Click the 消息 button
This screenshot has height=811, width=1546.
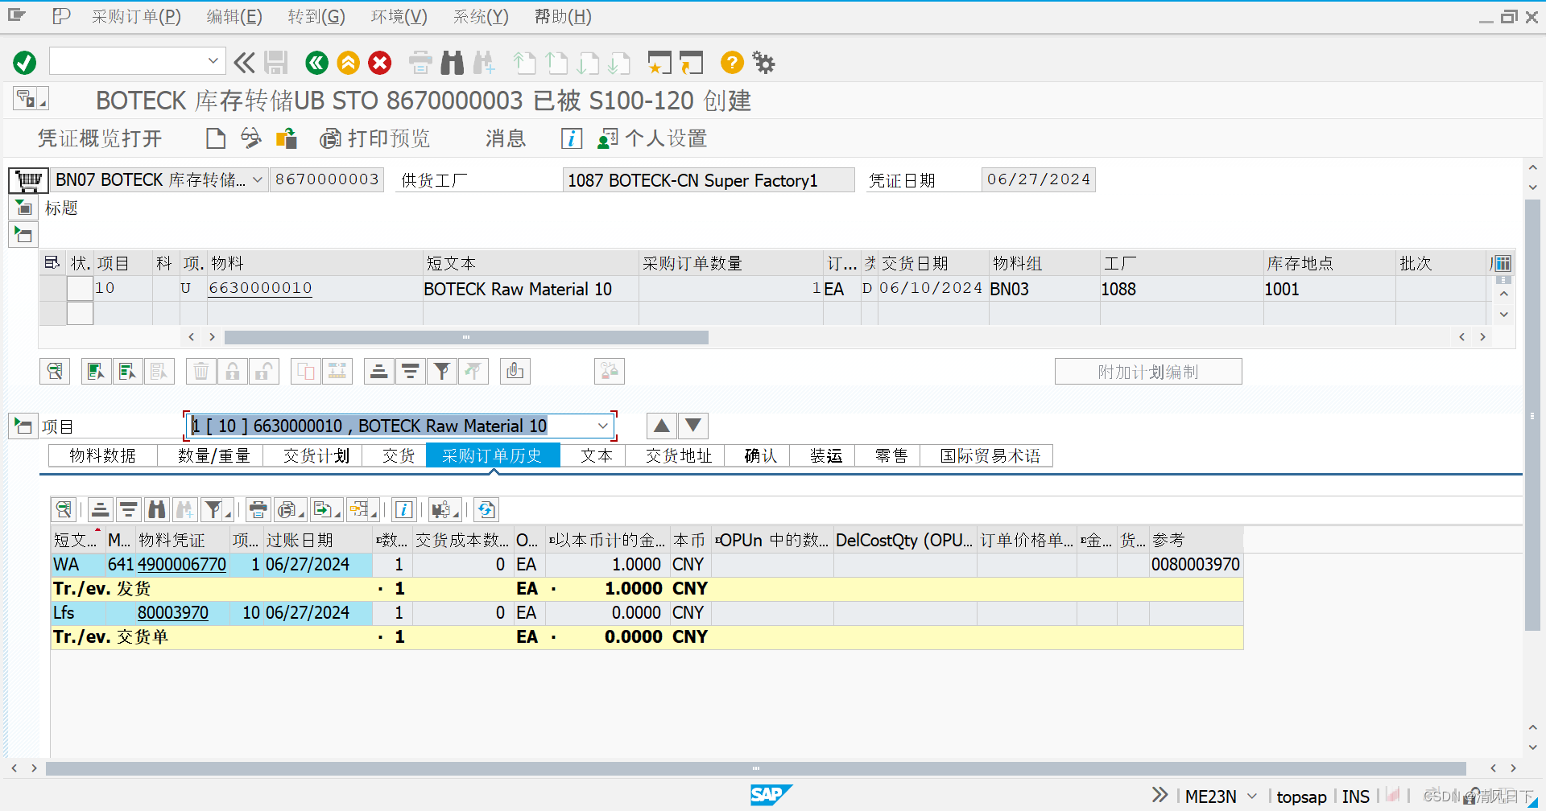506,138
